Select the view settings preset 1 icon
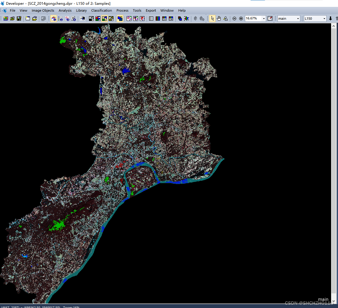The width and height of the screenshot is (338, 308). (x=54, y=18)
